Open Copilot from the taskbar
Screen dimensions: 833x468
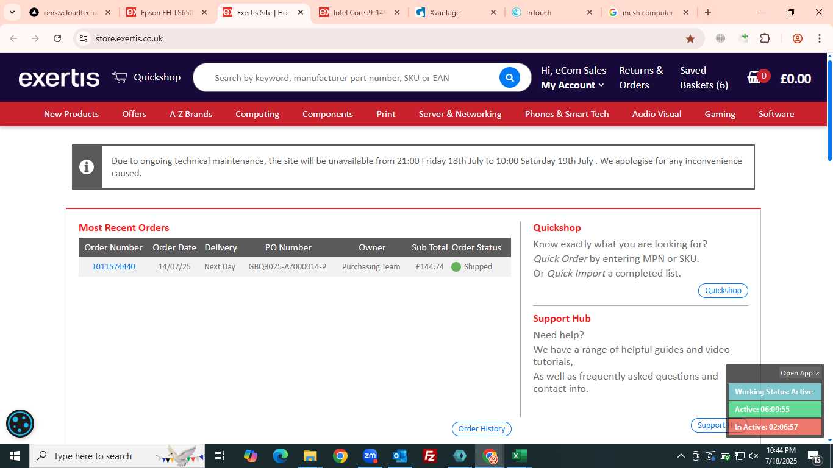click(x=251, y=456)
